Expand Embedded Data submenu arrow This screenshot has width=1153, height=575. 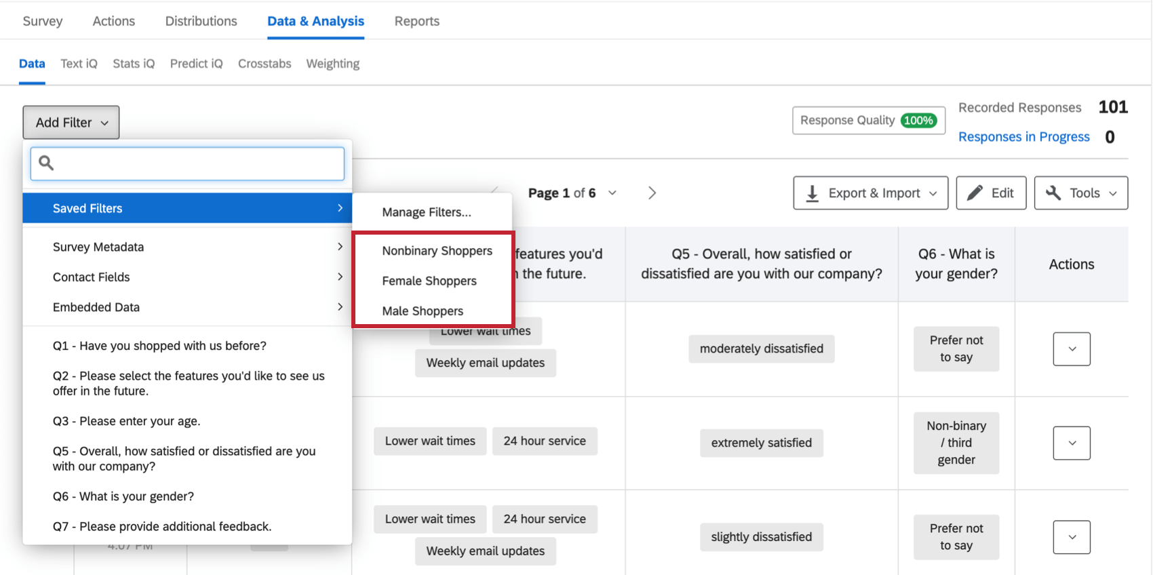[340, 307]
